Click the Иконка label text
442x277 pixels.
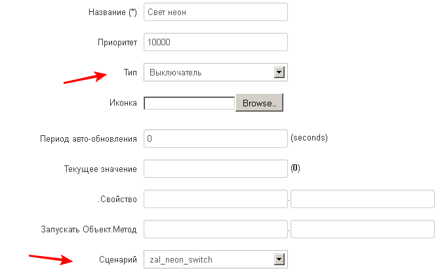[123, 102]
